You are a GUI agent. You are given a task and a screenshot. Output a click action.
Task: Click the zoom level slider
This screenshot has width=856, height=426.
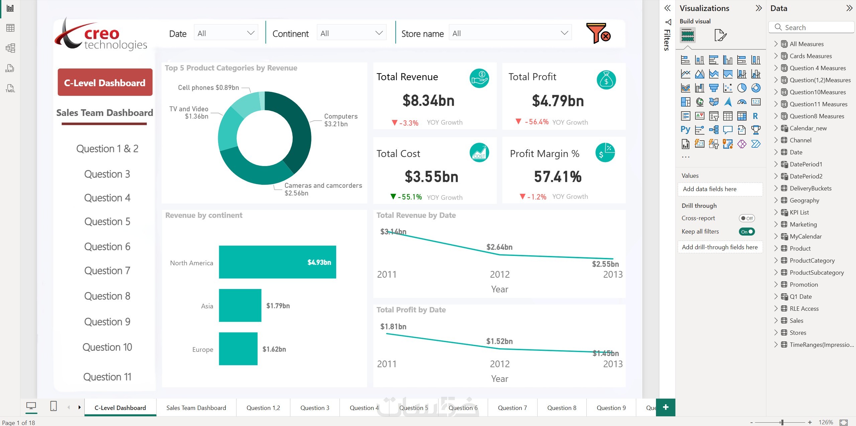coord(782,422)
